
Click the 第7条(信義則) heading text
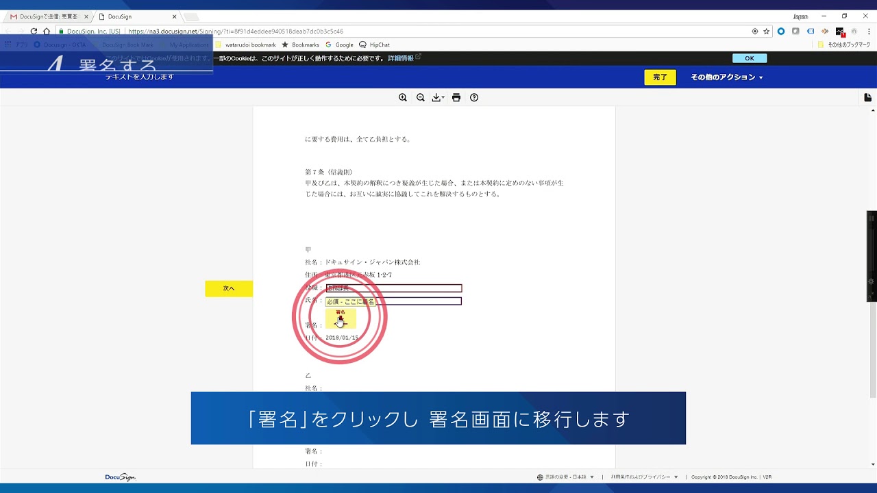[x=329, y=172]
